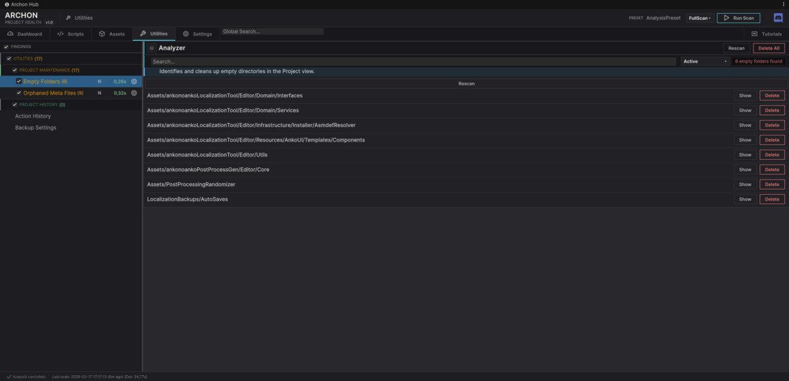Screen dimensions: 789x381
Task: Open the Discord community icon
Action: click(x=778, y=18)
